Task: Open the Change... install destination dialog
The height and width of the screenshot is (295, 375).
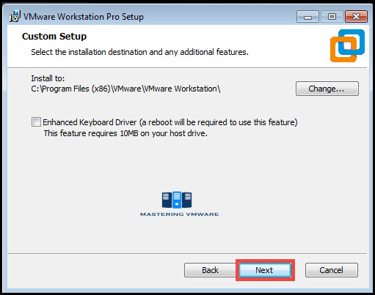Action: coord(327,89)
